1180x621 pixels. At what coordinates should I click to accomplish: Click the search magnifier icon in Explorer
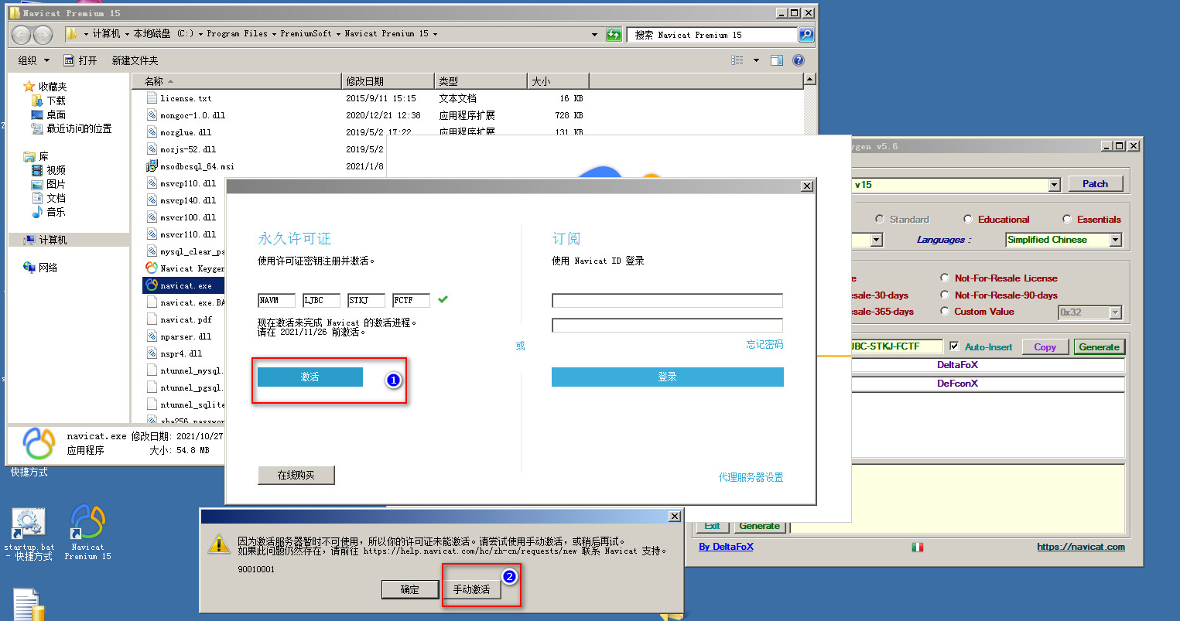(x=806, y=35)
